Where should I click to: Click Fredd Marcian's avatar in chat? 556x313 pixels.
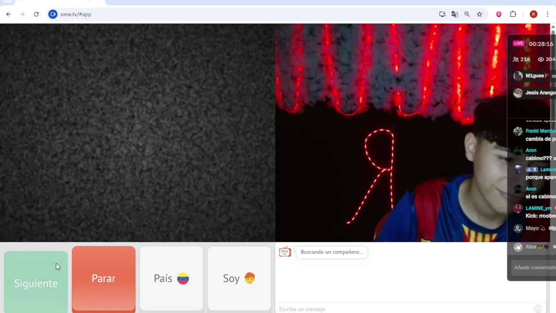(x=518, y=132)
